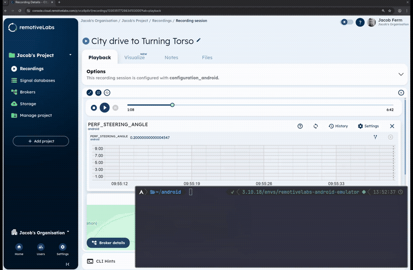Close the player panel with circled X
The width and height of the screenshot is (413, 270).
[x=401, y=93]
